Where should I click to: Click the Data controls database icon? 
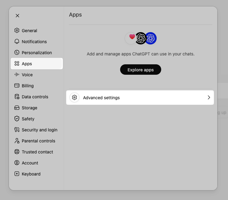(x=17, y=96)
